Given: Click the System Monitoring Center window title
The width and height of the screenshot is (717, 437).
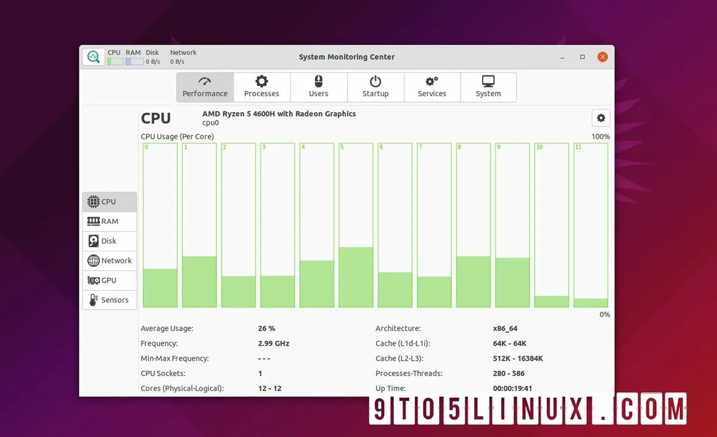Looking at the screenshot, I should pos(347,57).
